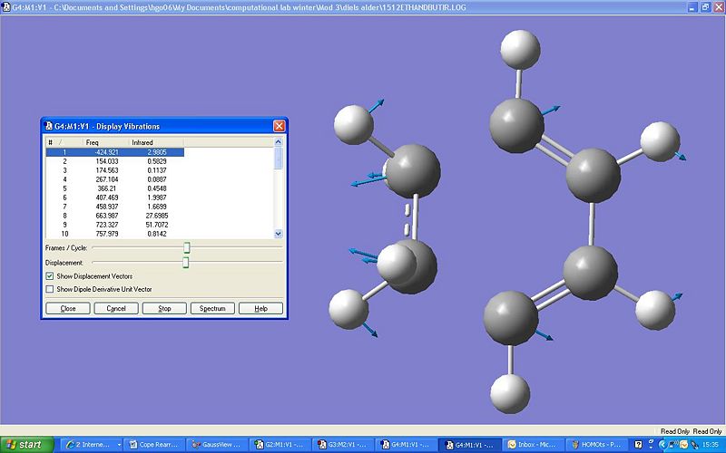Sort vibration list by Freq column header
The width and height of the screenshot is (726, 453).
(93, 142)
